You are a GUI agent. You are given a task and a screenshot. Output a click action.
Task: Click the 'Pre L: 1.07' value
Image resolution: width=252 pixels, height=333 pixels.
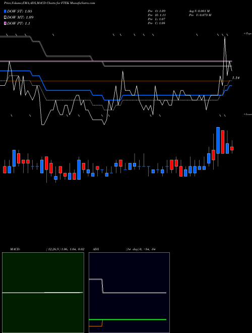pos(157,19)
